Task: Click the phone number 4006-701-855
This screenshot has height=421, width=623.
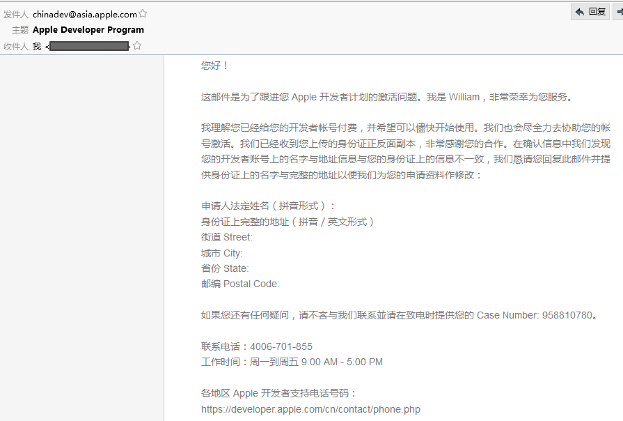Action: tap(281, 346)
